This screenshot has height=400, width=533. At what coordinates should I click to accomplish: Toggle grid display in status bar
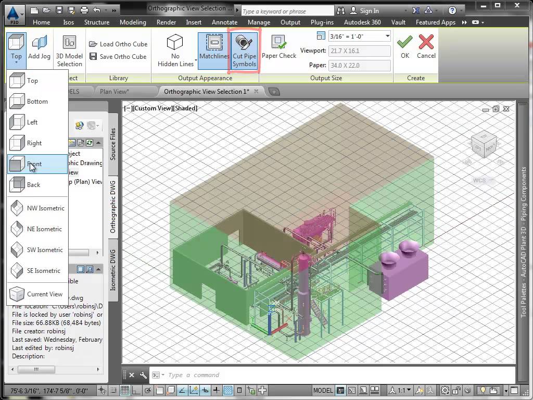[x=125, y=391]
